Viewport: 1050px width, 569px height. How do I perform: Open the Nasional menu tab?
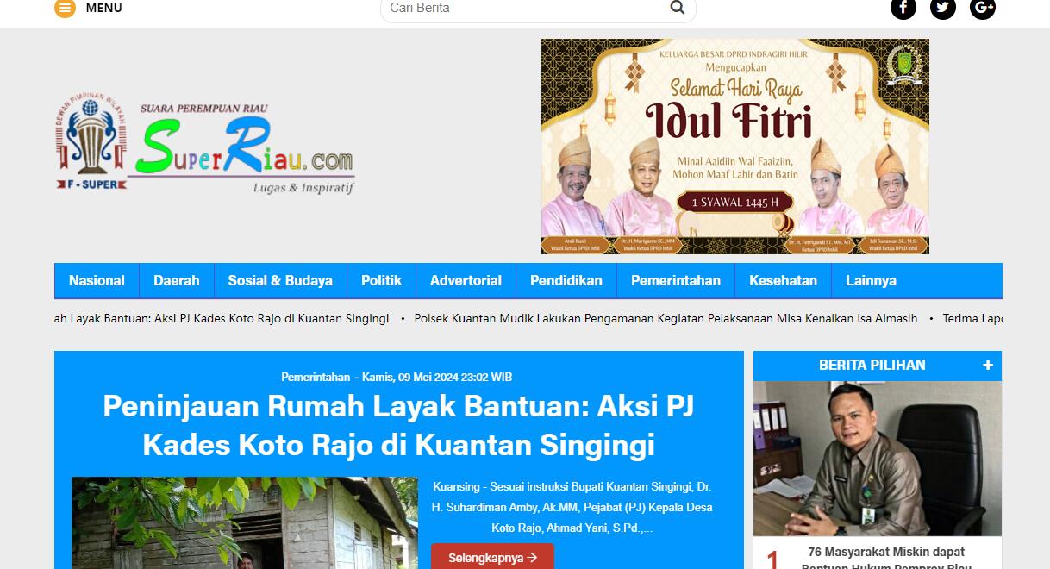coord(97,281)
